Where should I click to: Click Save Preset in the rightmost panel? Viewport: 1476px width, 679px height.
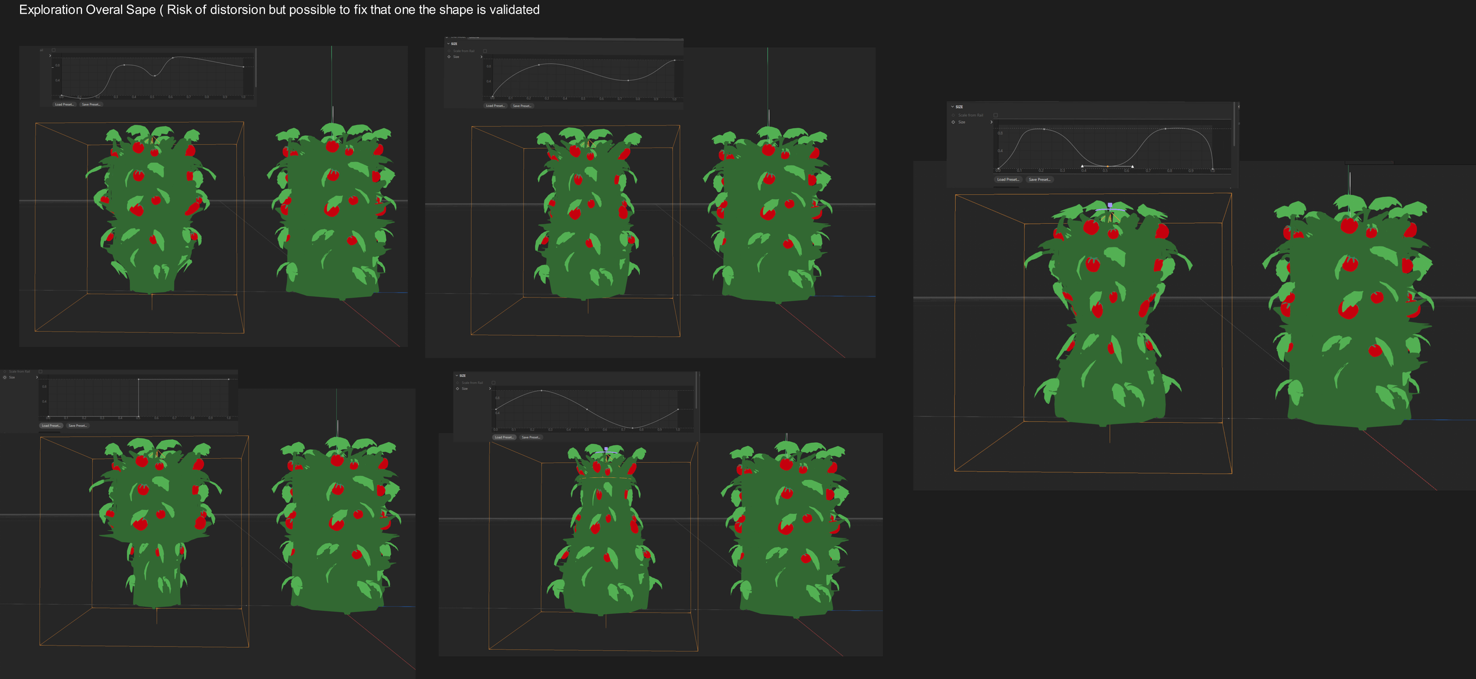[1039, 179]
